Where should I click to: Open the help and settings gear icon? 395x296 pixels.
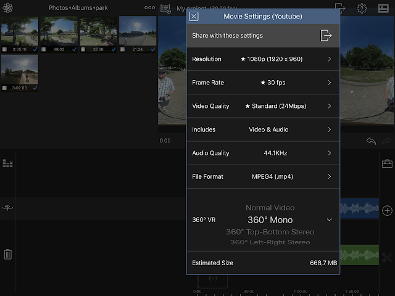pyautogui.click(x=362, y=8)
